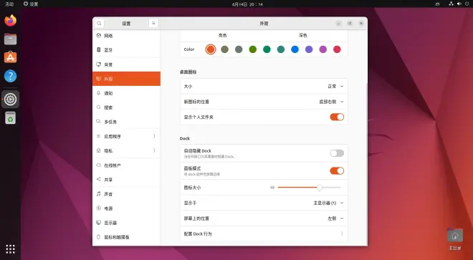Screen dimensions: 473x260
Task: Open the clock showing 6月14日 20:14
Action: point(247,4)
